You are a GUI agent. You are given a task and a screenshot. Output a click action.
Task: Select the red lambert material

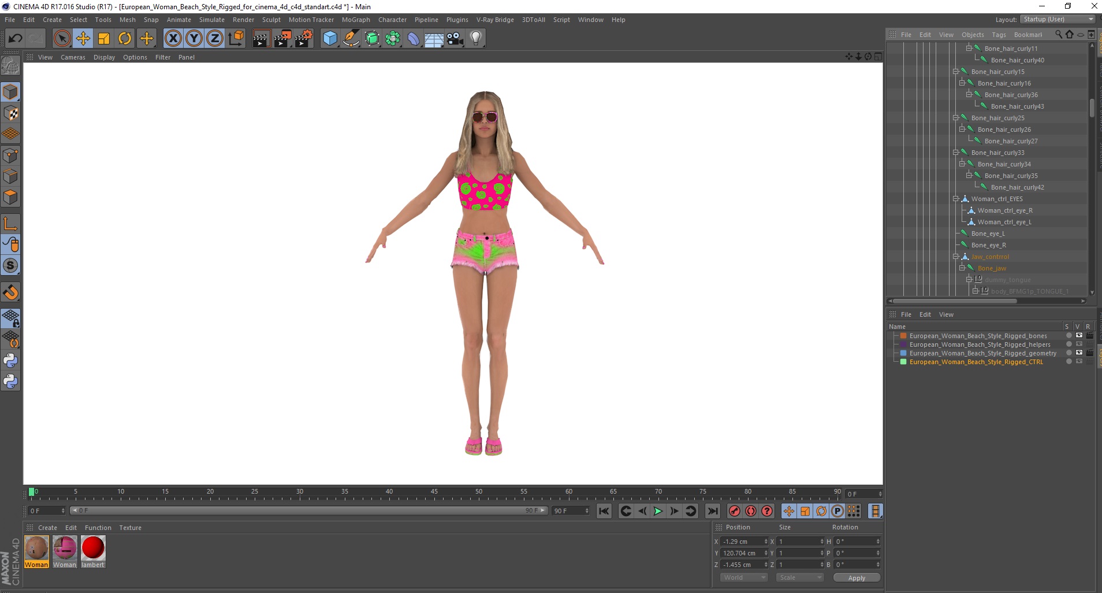(x=93, y=551)
